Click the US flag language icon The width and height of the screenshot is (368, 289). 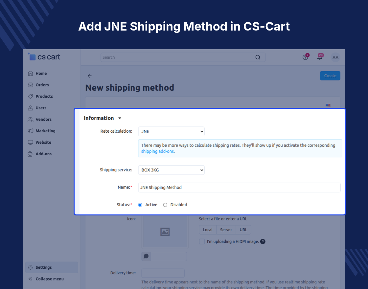point(328,105)
